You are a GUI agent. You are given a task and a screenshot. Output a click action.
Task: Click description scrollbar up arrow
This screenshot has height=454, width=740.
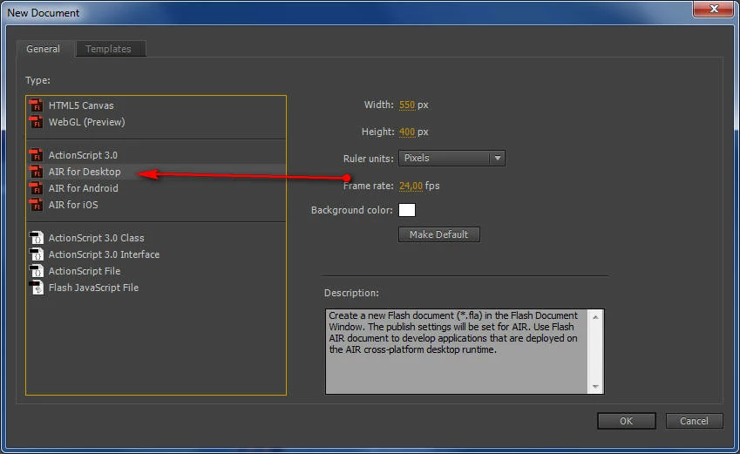point(595,317)
